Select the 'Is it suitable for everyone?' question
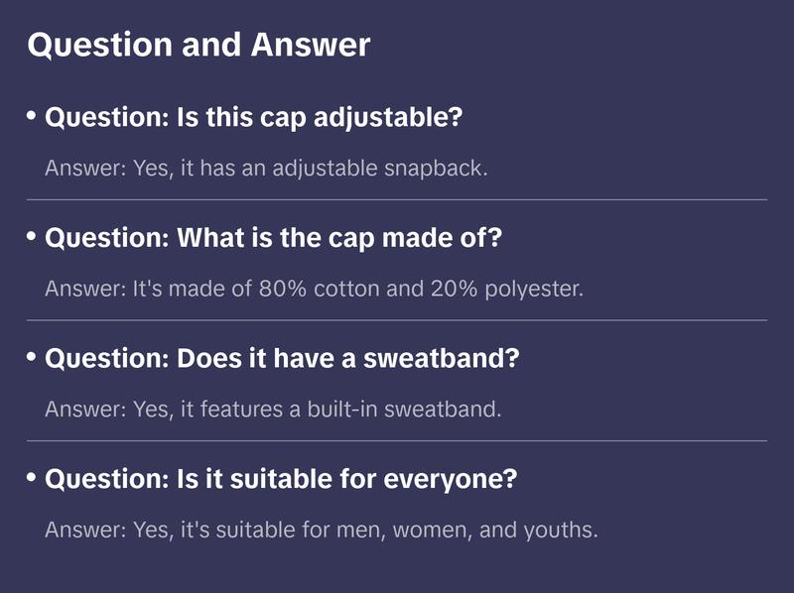This screenshot has height=593, width=794. click(281, 480)
